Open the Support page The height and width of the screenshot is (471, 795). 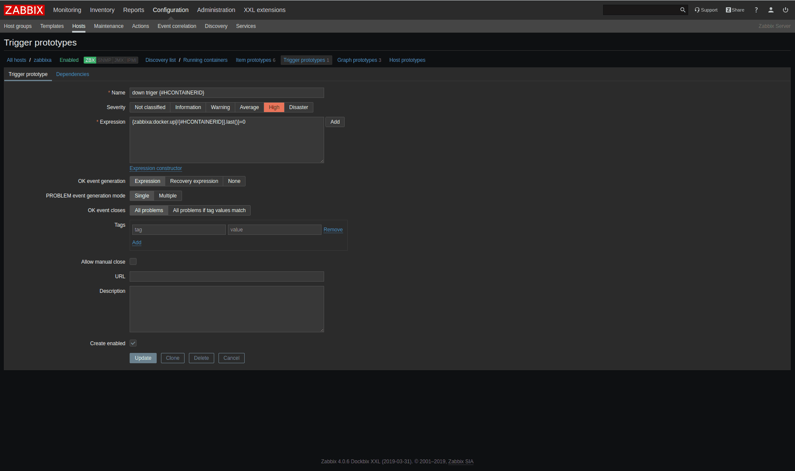(706, 10)
